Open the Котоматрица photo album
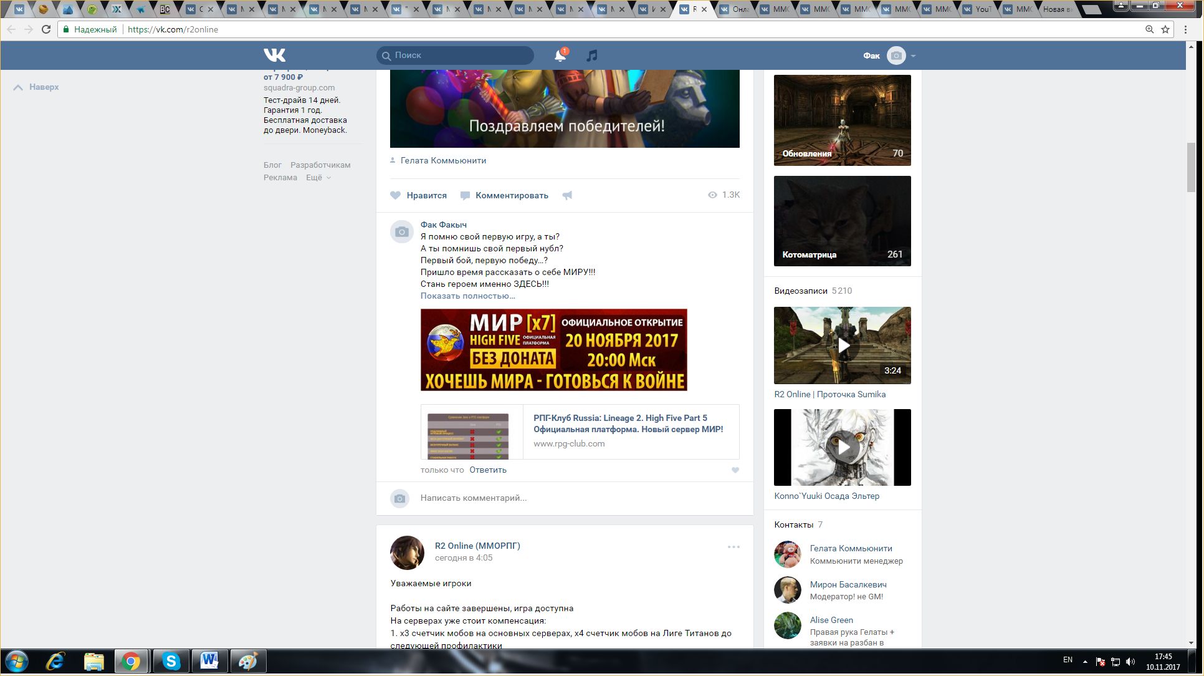The height and width of the screenshot is (676, 1204). point(843,221)
